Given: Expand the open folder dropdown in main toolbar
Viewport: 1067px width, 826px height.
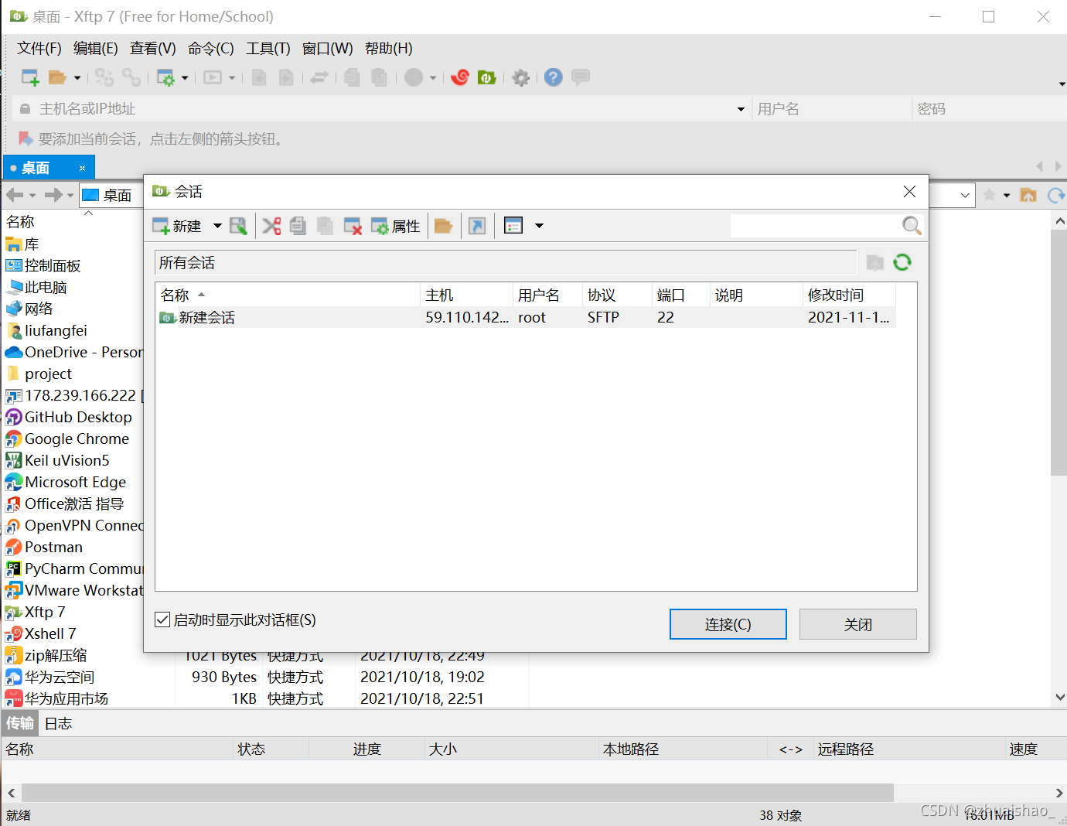Looking at the screenshot, I should point(77,77).
